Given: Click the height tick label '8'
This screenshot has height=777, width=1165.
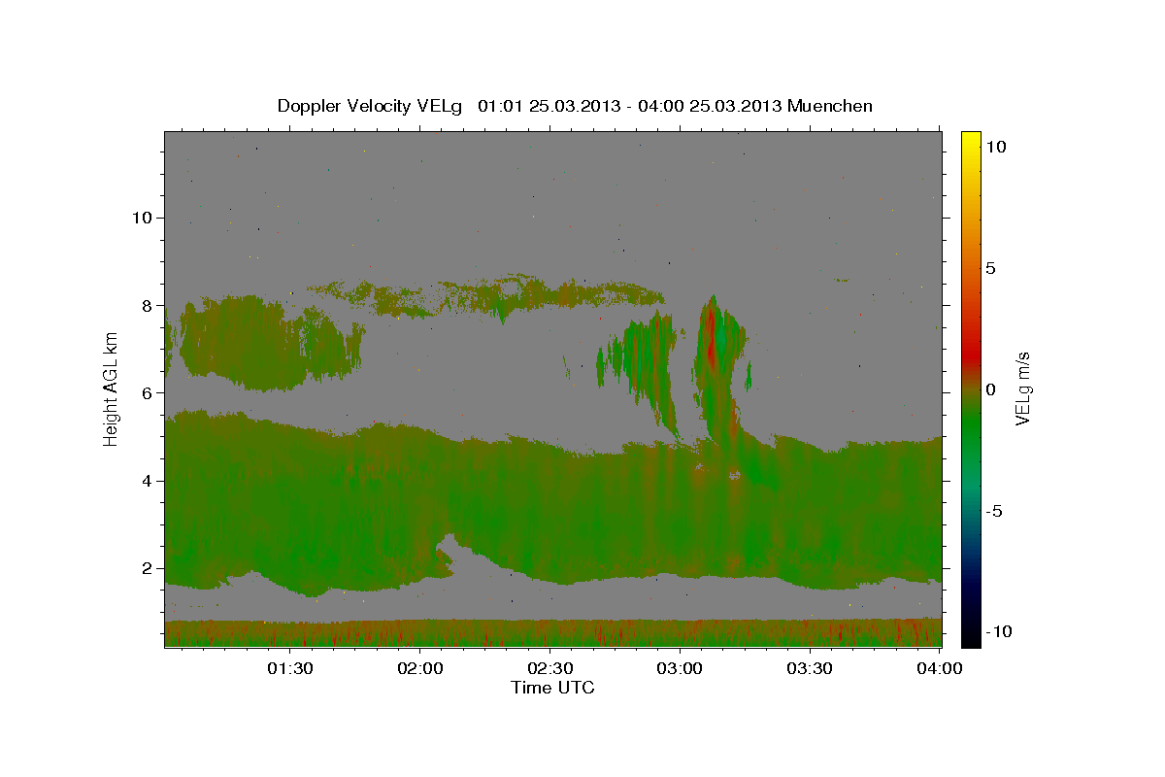Looking at the screenshot, I should [x=147, y=305].
